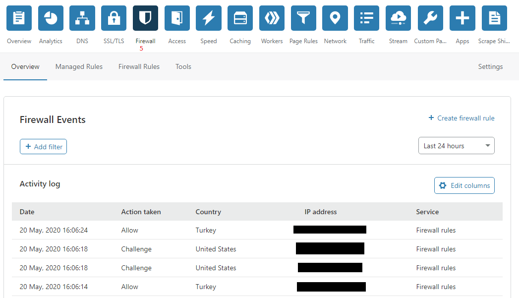Image resolution: width=519 pixels, height=298 pixels.
Task: Switch to the Overview sub-tab
Action: pyautogui.click(x=25, y=66)
